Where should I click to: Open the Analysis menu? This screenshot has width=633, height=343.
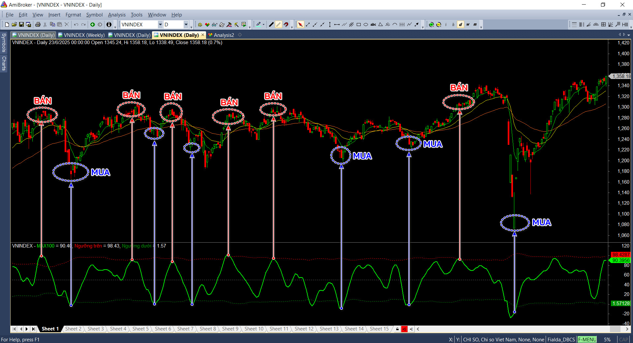tap(117, 15)
